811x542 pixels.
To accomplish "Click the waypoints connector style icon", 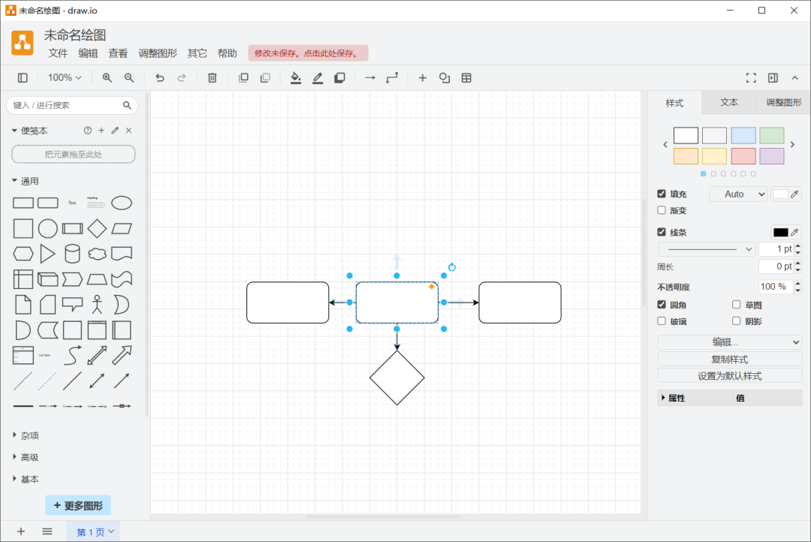I will [x=392, y=78].
